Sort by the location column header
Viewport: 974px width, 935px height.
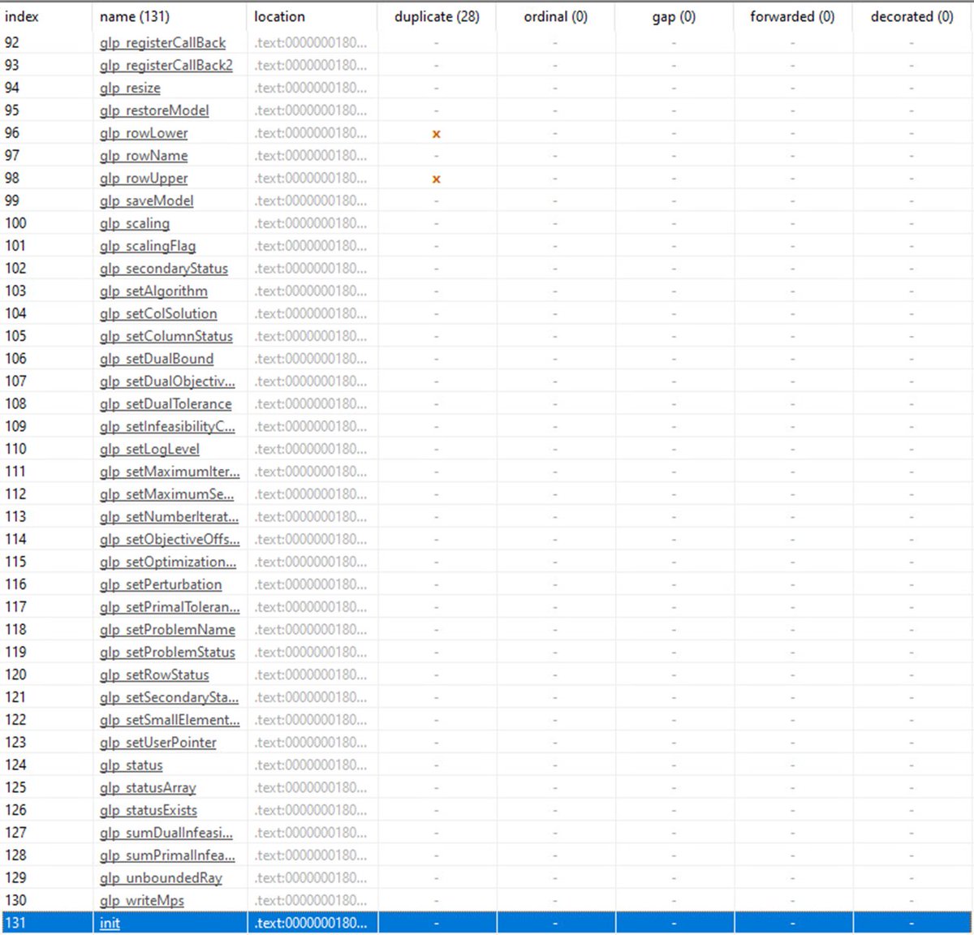point(280,16)
